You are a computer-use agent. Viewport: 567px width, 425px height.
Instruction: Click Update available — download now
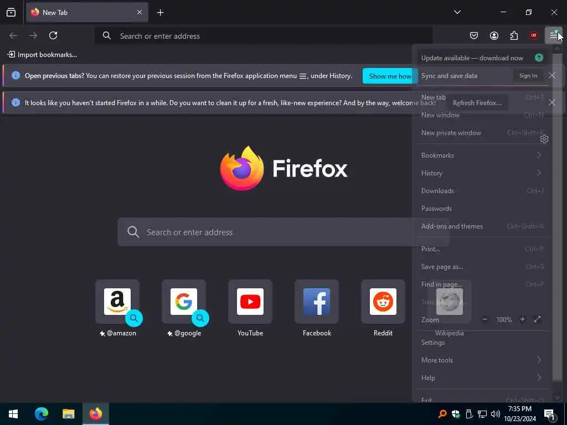pos(482,58)
